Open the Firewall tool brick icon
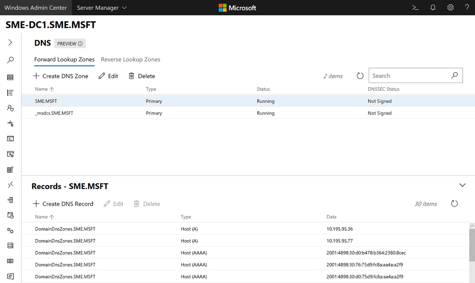The height and width of the screenshot is (283, 475). coord(10,77)
